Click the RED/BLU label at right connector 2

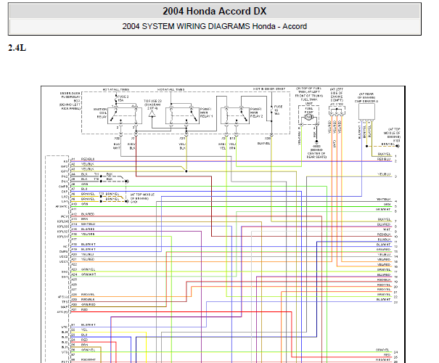pos(384,159)
